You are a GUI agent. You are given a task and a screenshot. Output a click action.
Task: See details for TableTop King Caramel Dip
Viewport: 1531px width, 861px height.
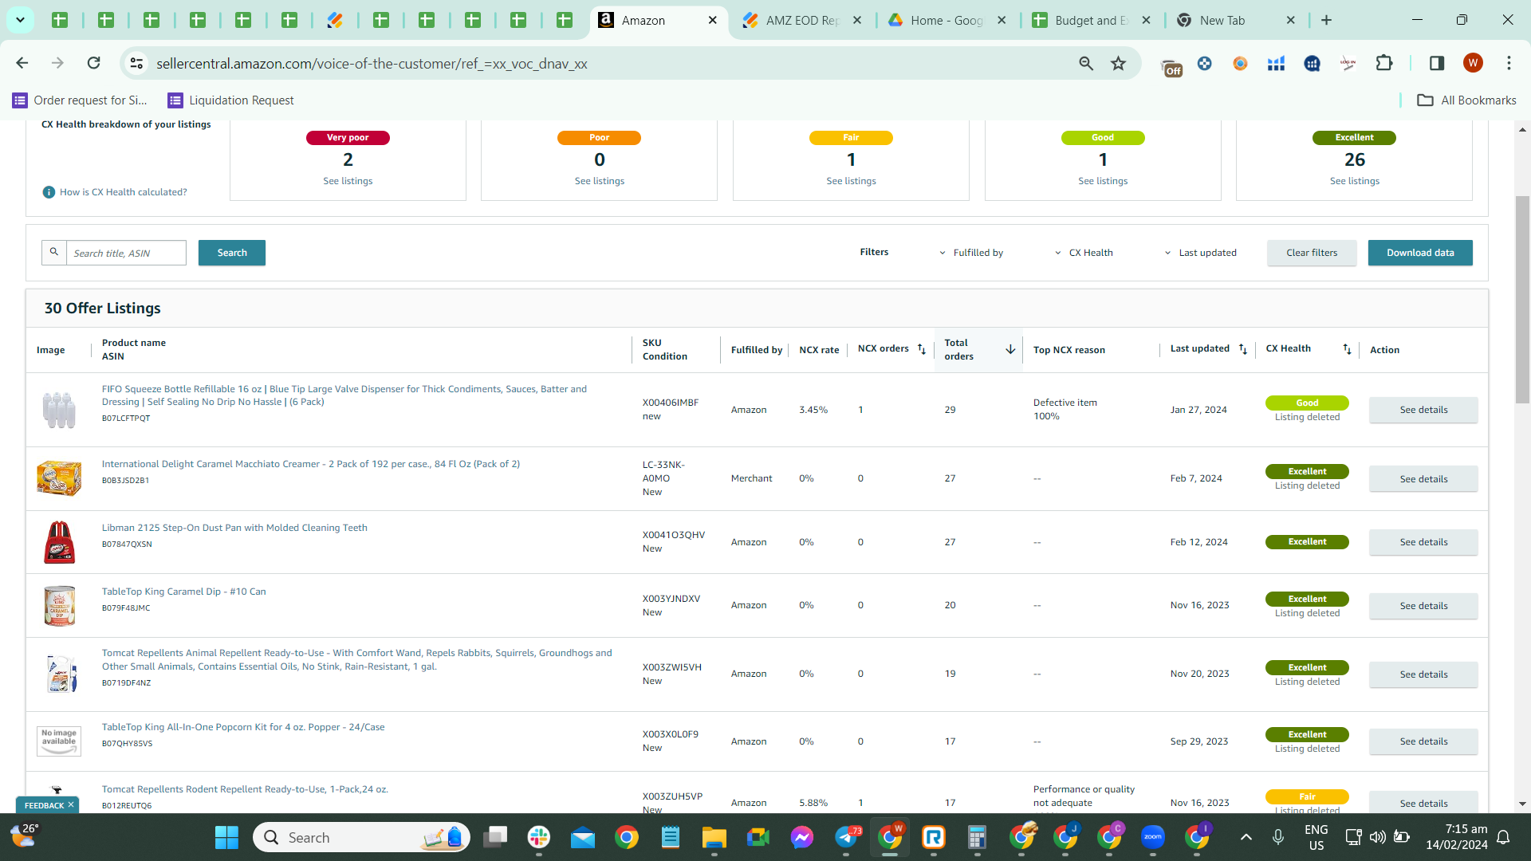1423,606
